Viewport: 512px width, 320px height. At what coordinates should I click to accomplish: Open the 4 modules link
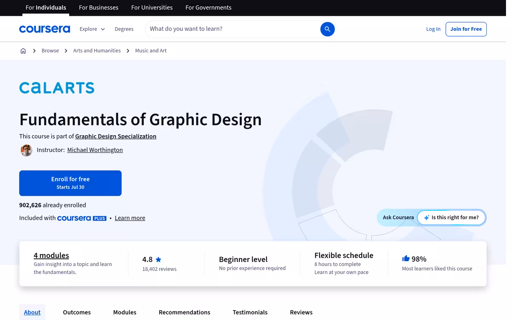click(x=51, y=256)
